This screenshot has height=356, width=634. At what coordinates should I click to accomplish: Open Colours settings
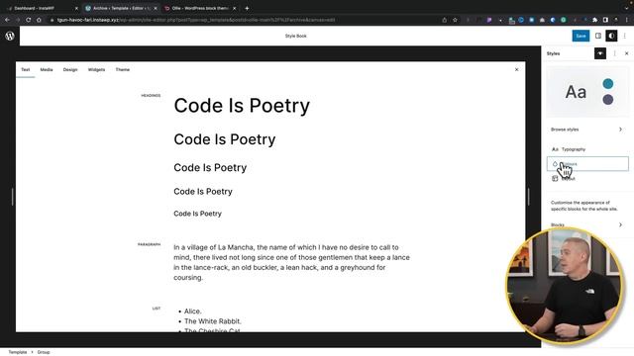587,164
